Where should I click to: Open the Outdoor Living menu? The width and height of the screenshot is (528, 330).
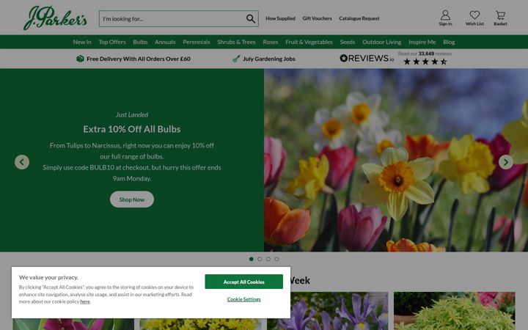click(x=382, y=42)
